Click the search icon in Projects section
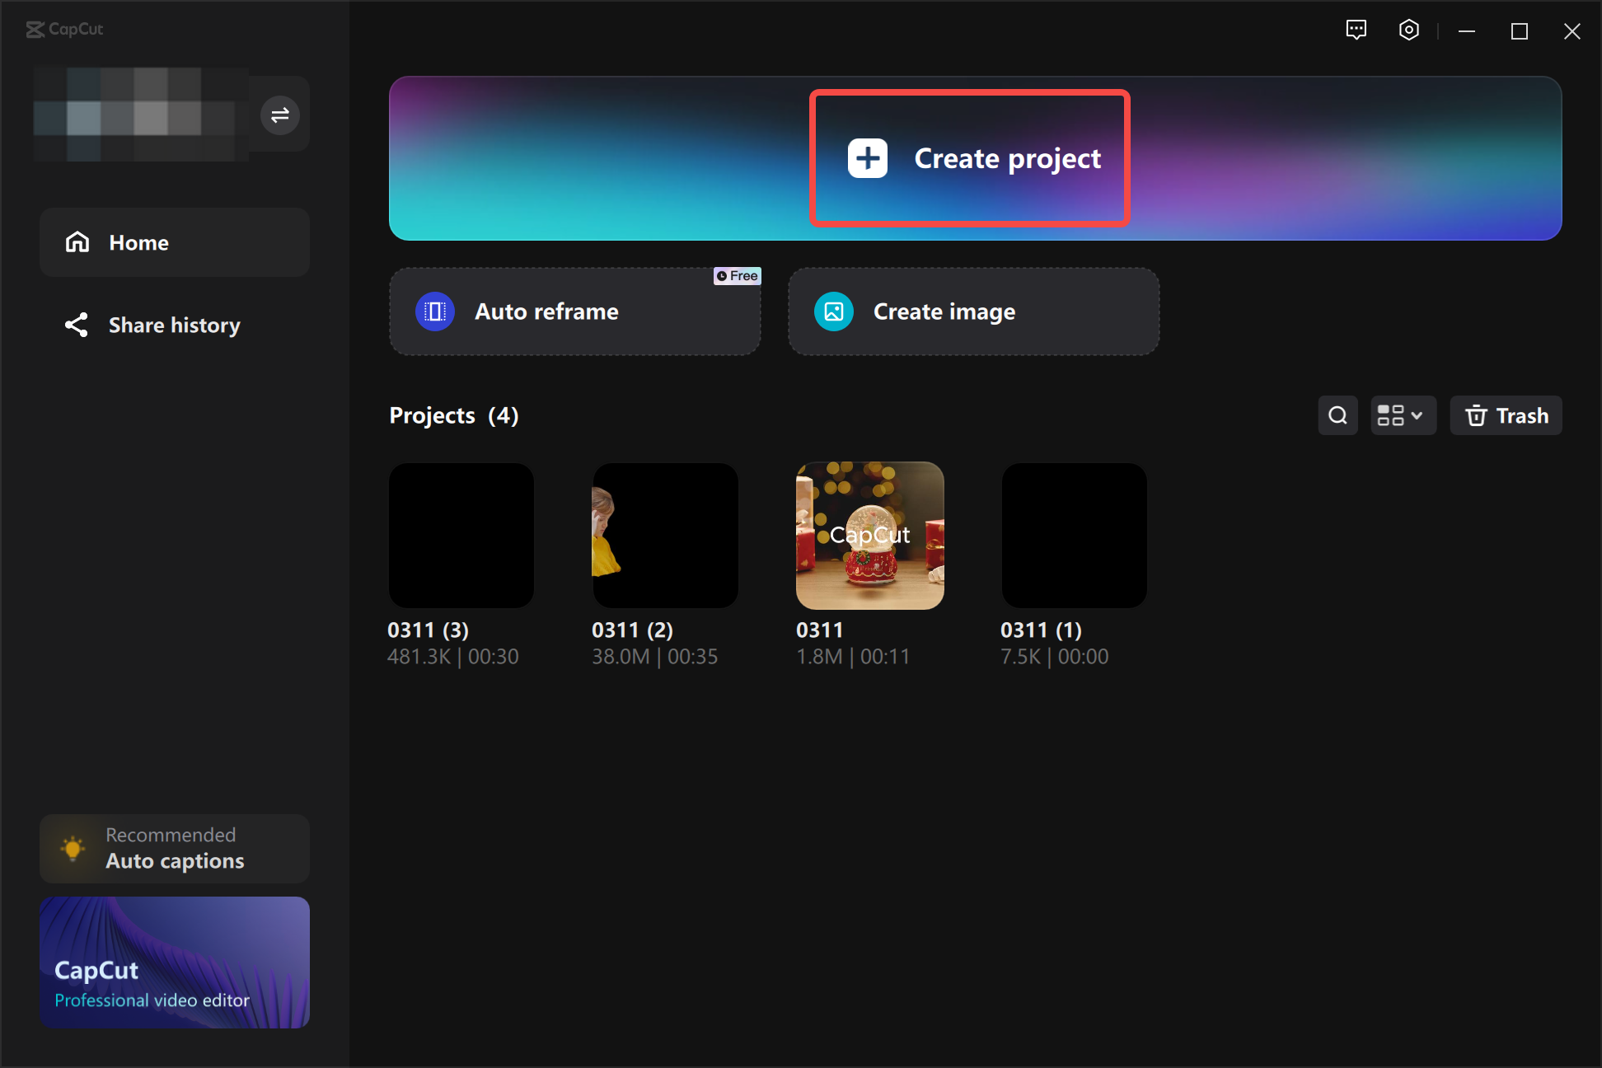Image resolution: width=1602 pixels, height=1068 pixels. coord(1337,415)
